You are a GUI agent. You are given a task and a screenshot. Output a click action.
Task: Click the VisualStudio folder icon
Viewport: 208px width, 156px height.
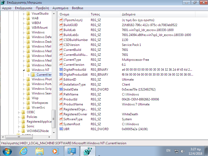[x=28, y=14]
